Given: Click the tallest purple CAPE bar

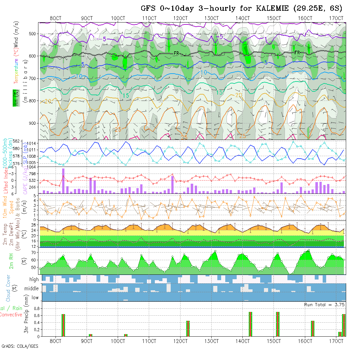Looking at the screenshot, I should tap(63, 181).
